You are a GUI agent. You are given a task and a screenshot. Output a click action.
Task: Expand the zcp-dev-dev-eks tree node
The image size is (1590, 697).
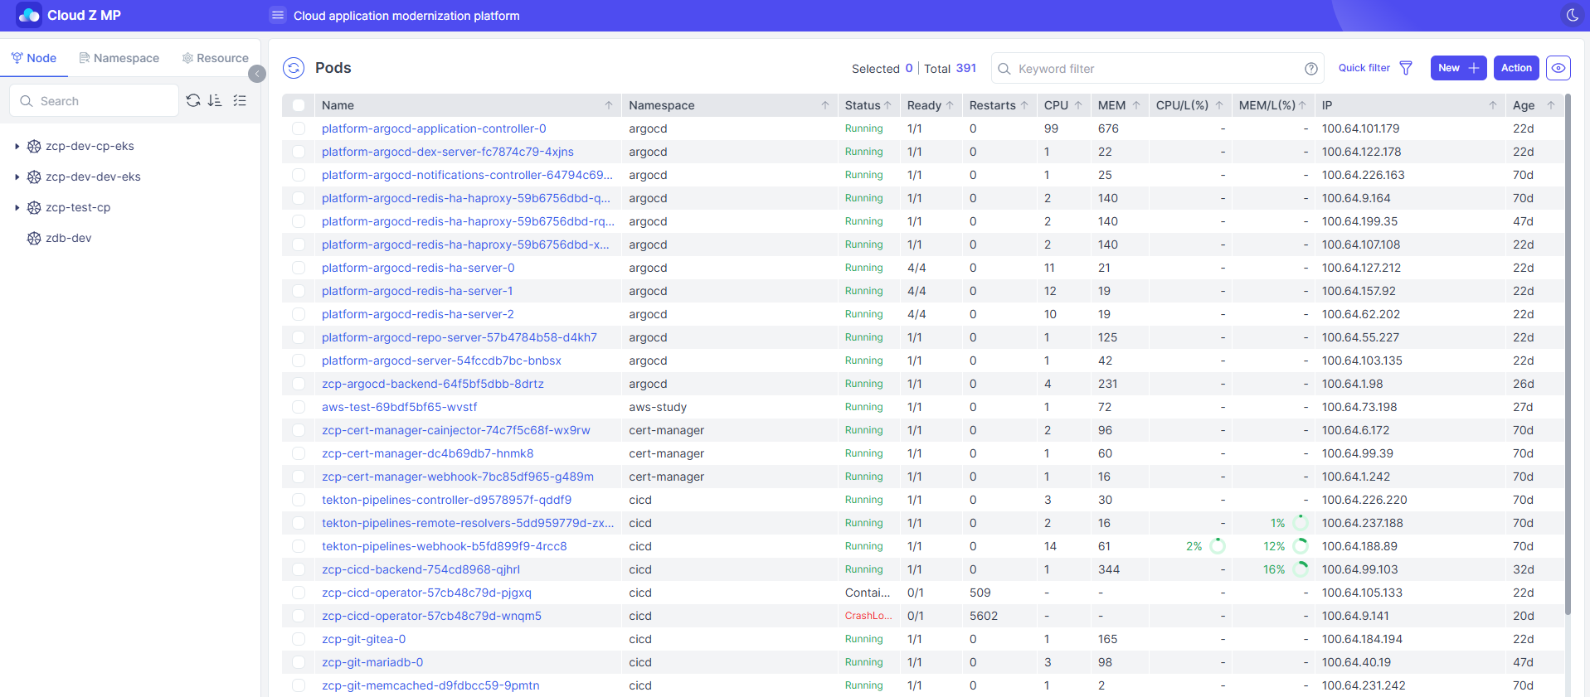coord(17,177)
